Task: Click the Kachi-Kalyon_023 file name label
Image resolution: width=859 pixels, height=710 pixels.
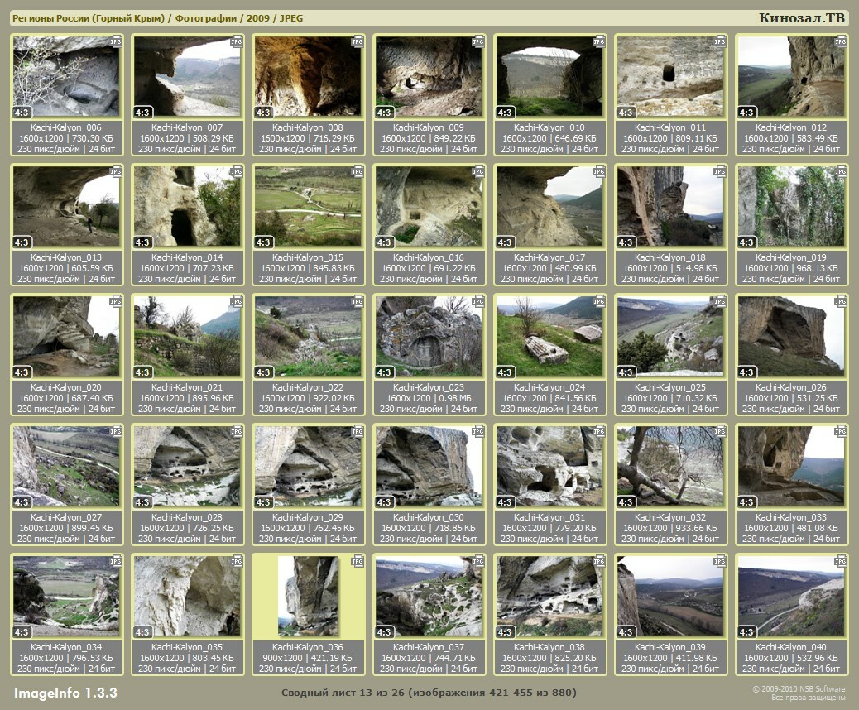Action: click(429, 387)
